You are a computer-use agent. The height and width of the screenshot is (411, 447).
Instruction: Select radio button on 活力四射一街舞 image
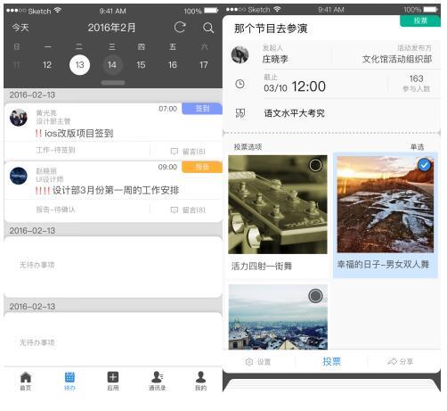click(315, 165)
